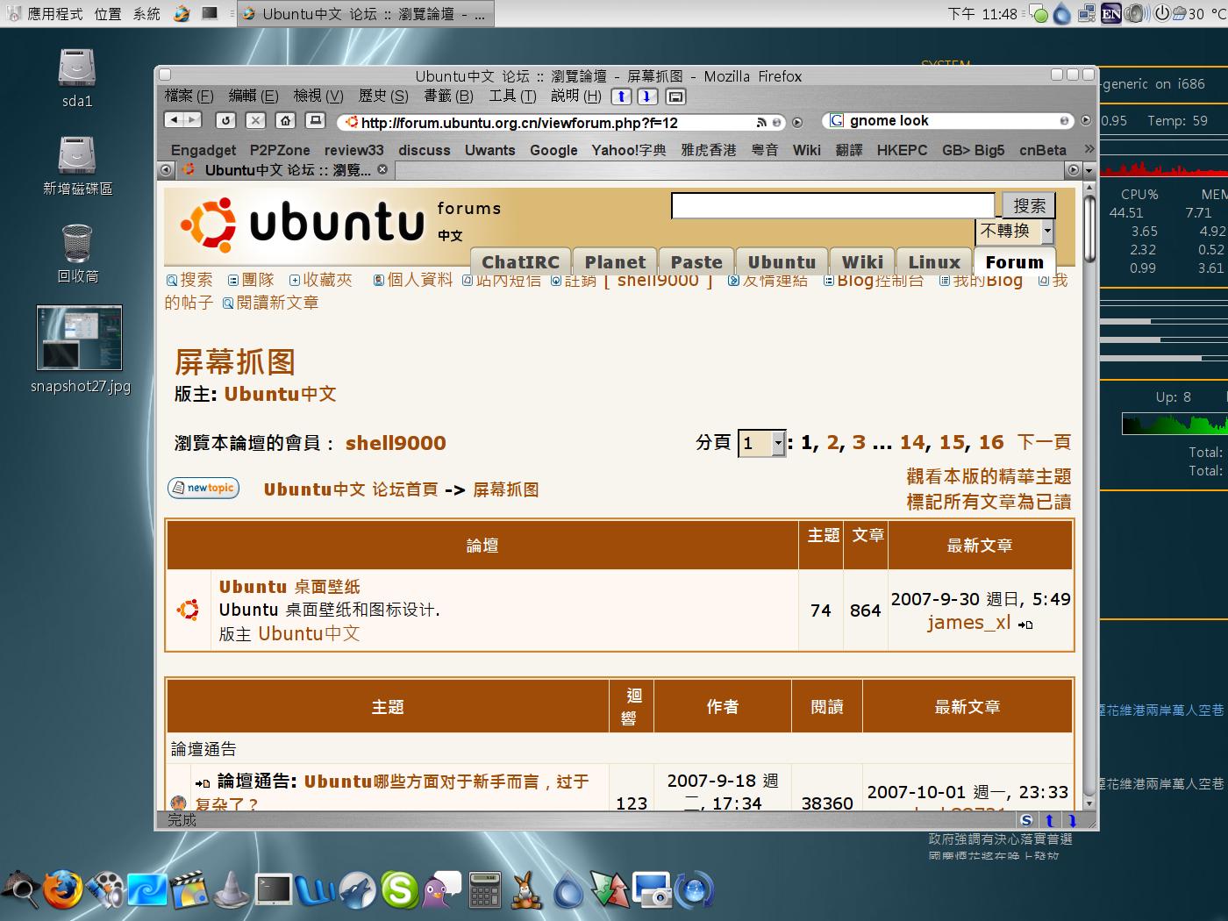Open the wizard hat icon in dock
The image size is (1228, 921).
(x=231, y=889)
